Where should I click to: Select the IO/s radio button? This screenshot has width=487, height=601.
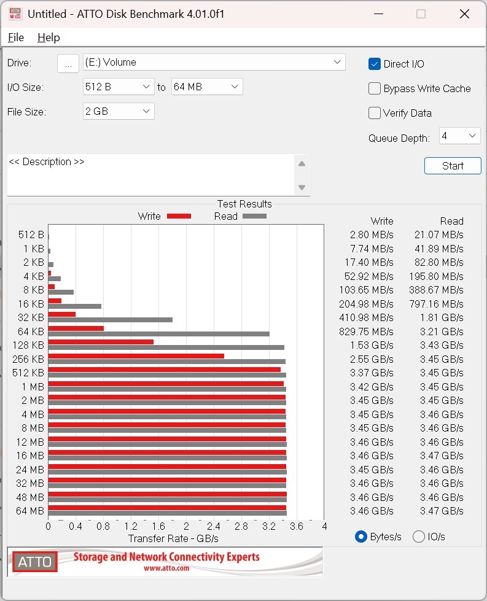[x=419, y=537]
